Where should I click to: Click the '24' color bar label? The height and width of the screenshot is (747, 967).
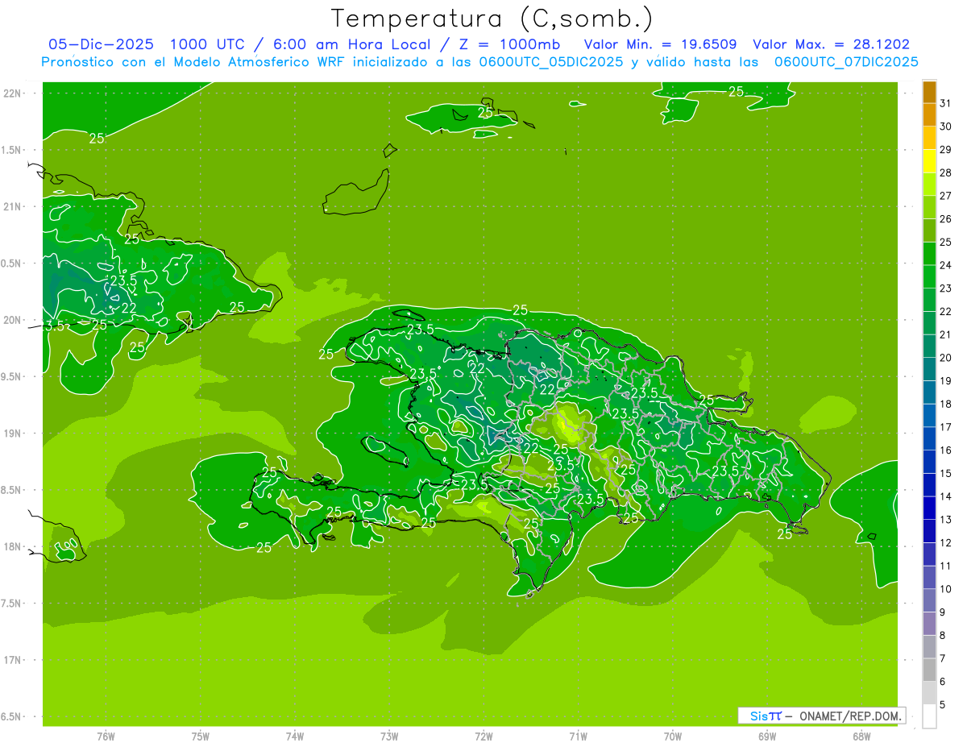point(946,265)
